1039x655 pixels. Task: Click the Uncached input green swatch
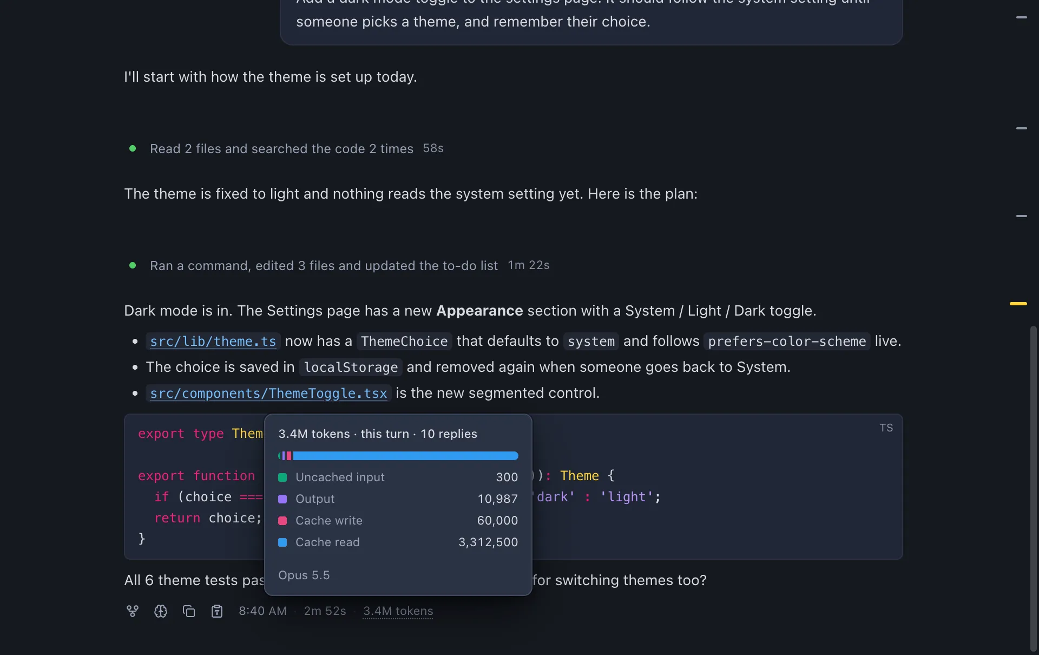point(282,477)
